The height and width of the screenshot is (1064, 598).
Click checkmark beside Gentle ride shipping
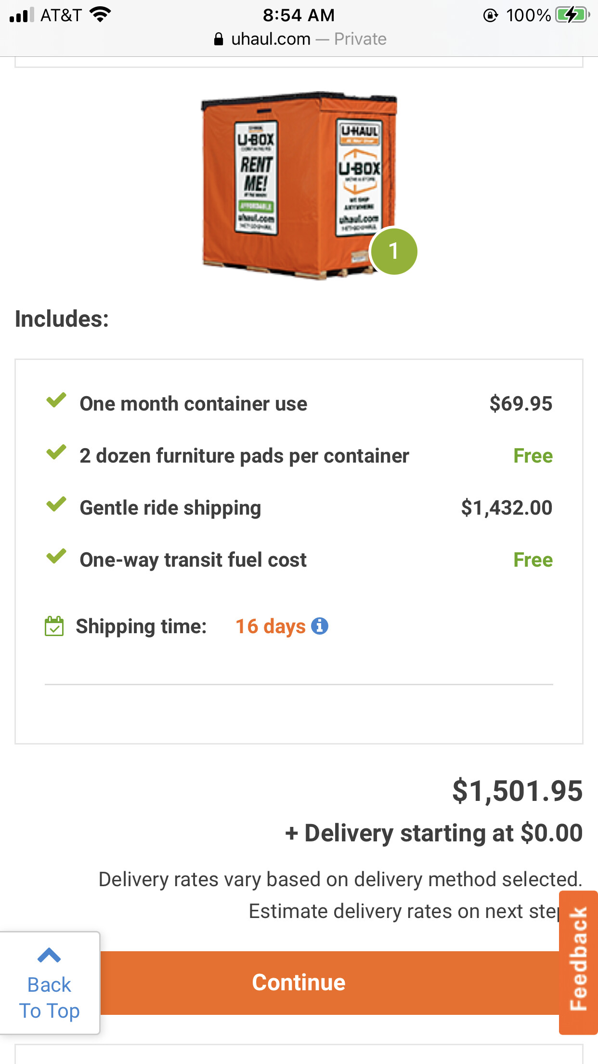(56, 504)
